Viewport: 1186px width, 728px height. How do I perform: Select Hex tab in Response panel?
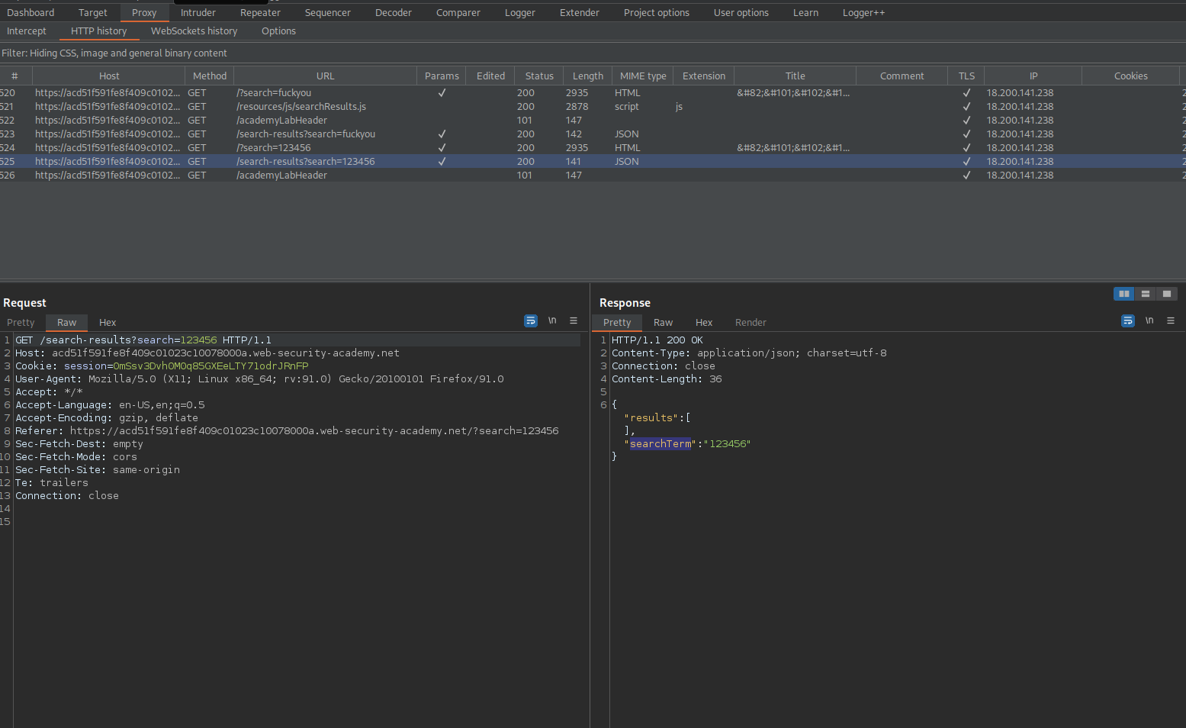click(704, 323)
